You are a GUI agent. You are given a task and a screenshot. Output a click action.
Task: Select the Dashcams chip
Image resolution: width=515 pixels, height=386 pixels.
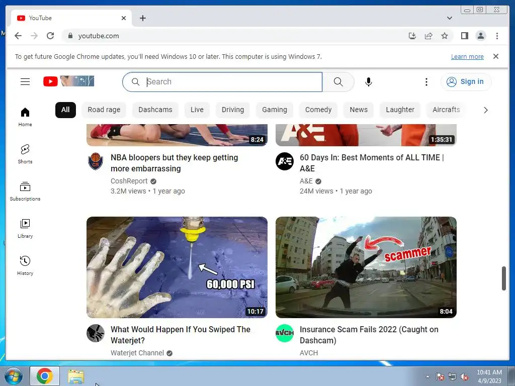(155, 110)
